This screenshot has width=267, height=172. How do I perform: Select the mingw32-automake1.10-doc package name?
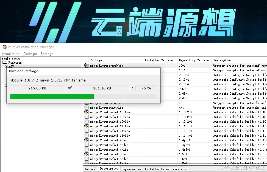[110, 117]
